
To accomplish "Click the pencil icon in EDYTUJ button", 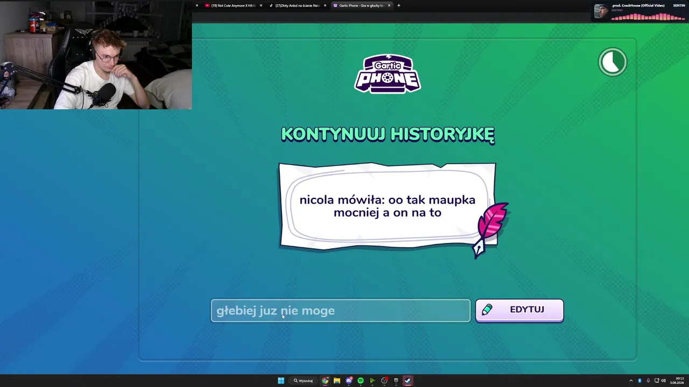I will click(x=487, y=310).
